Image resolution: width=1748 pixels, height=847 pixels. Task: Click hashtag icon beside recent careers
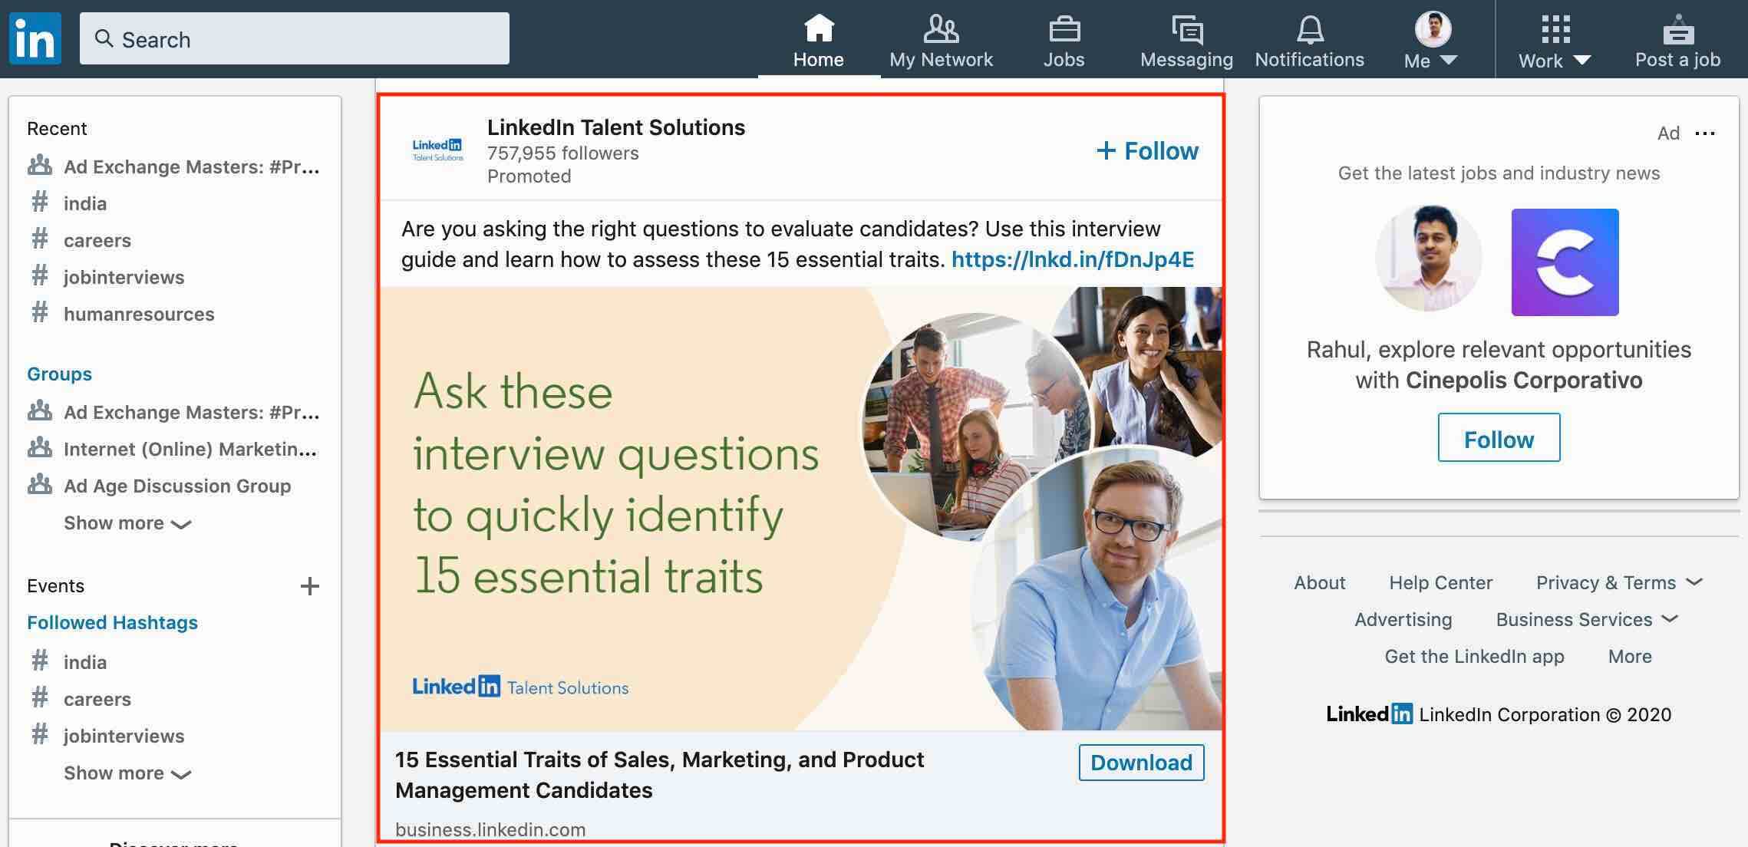click(x=40, y=240)
